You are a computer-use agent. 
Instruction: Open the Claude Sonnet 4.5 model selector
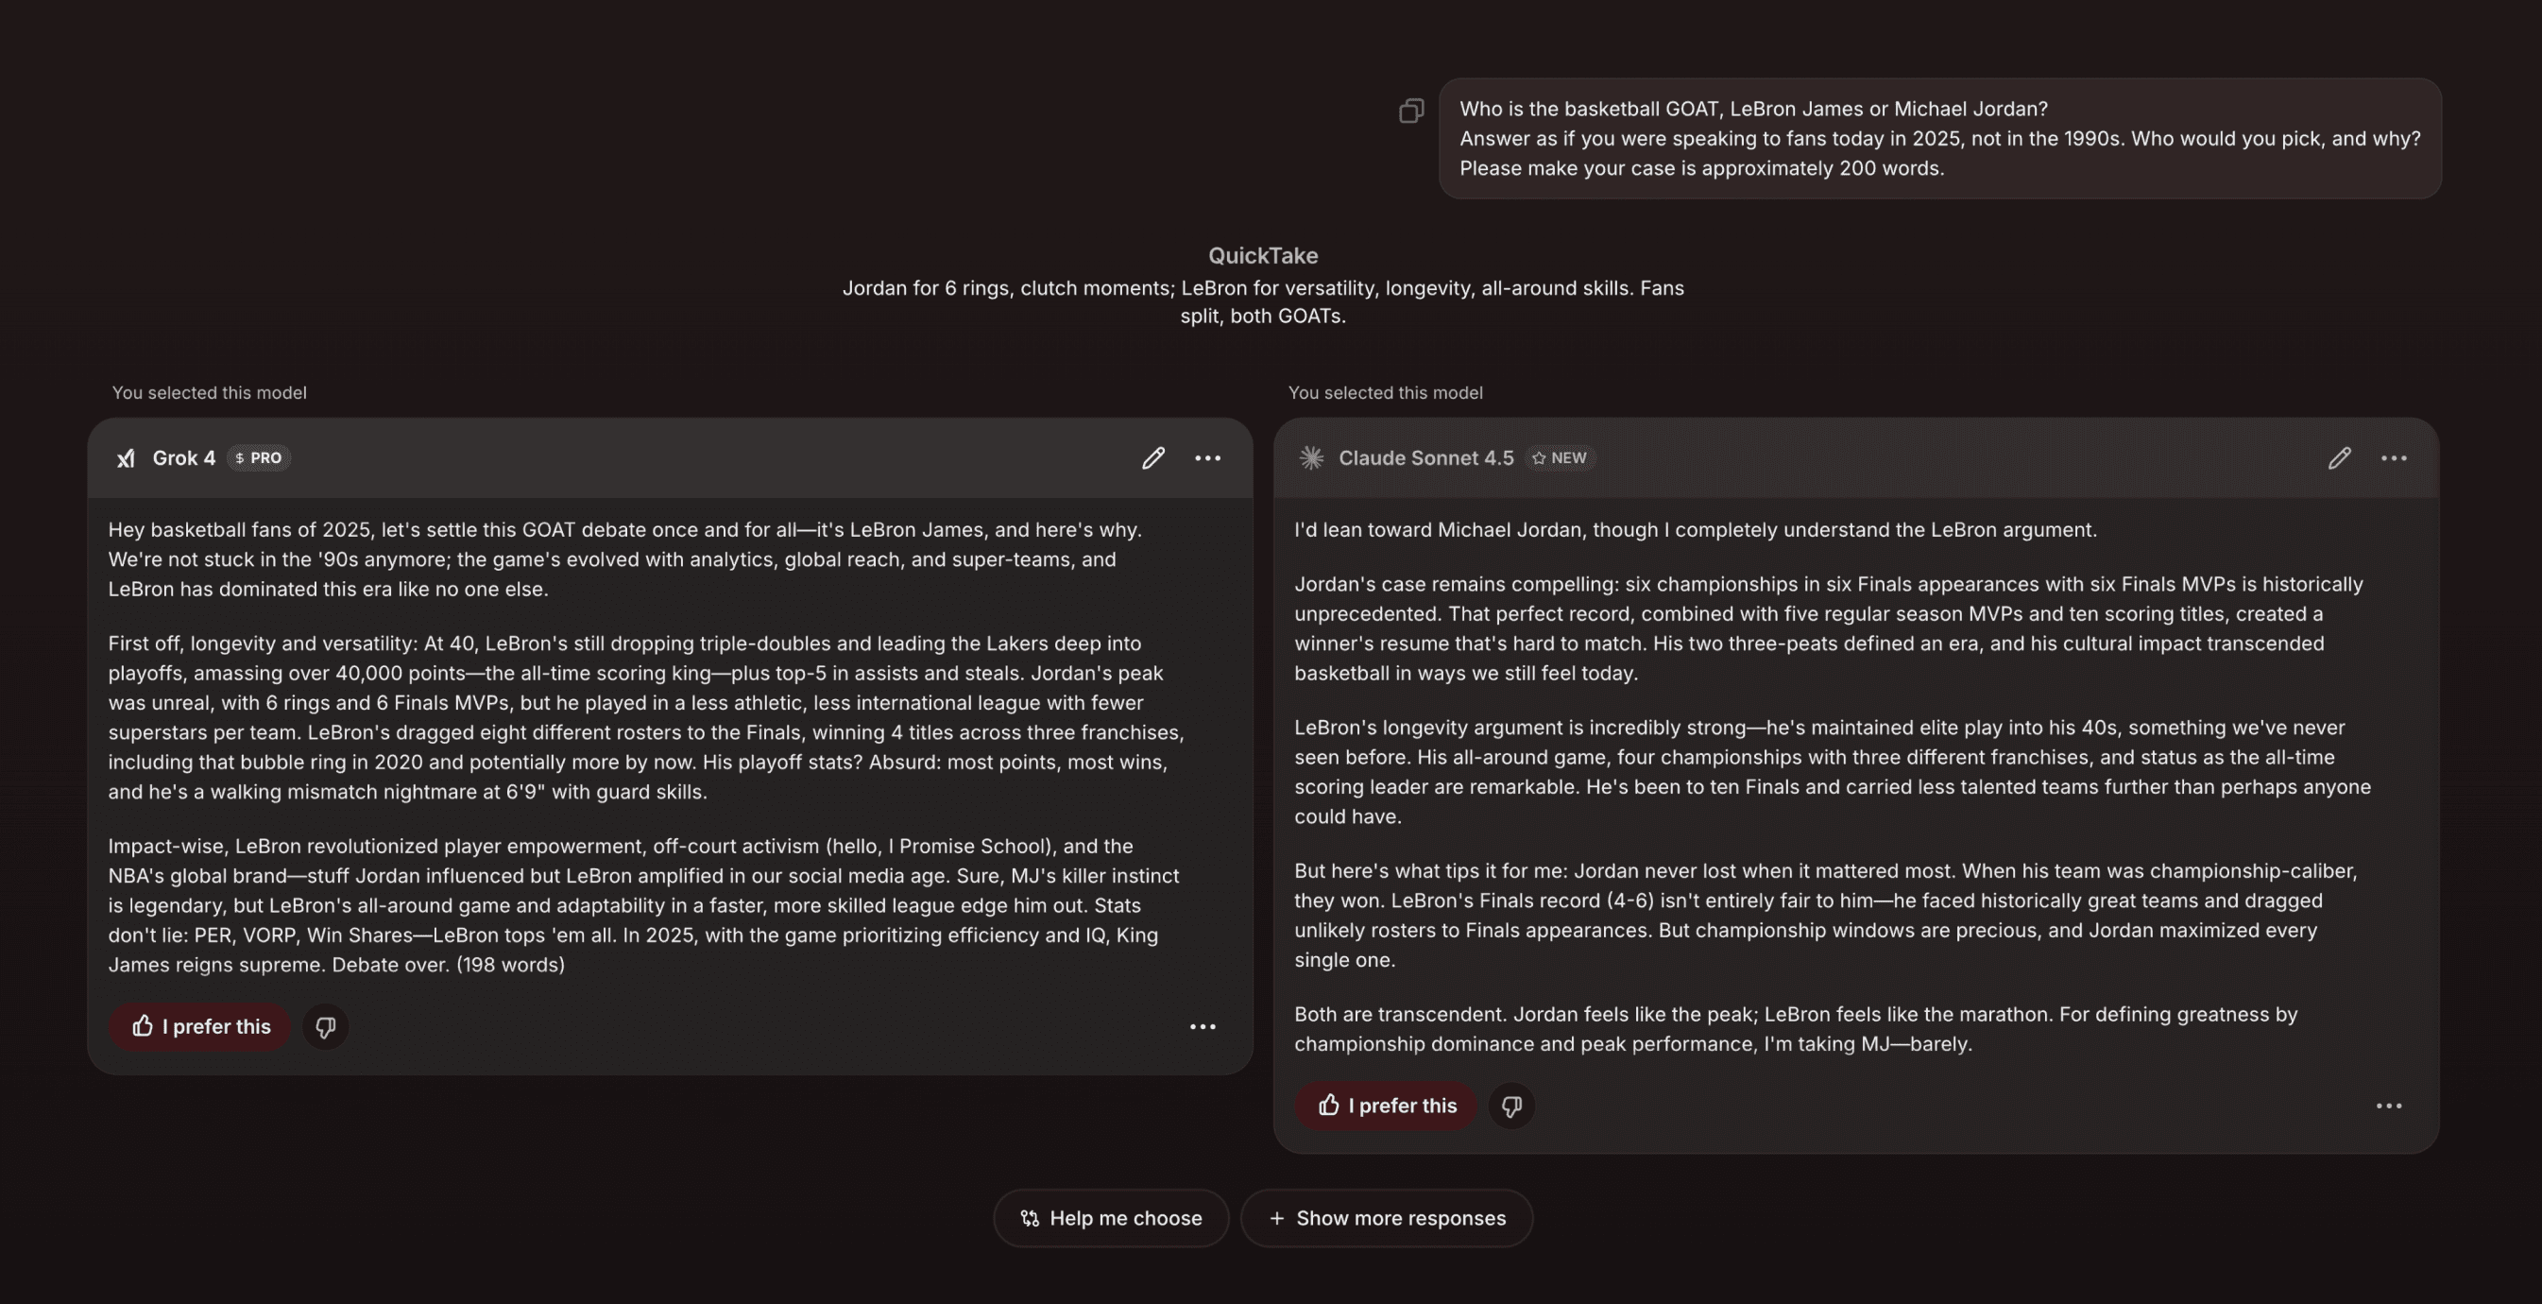[1425, 457]
